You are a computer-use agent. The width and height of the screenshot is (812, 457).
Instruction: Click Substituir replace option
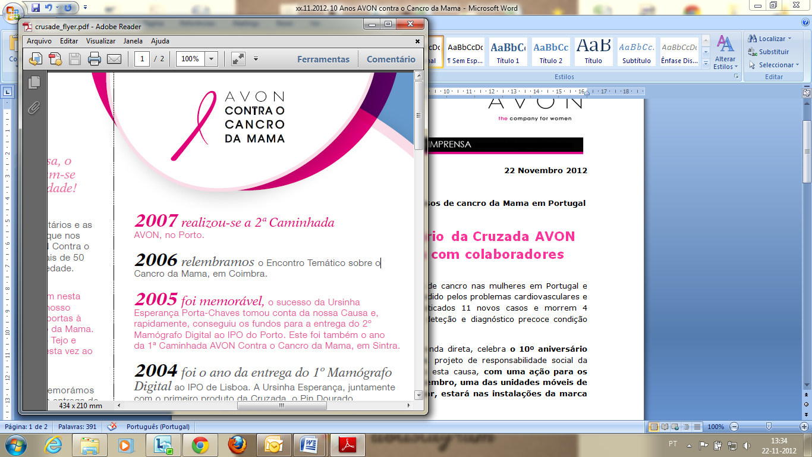click(769, 52)
